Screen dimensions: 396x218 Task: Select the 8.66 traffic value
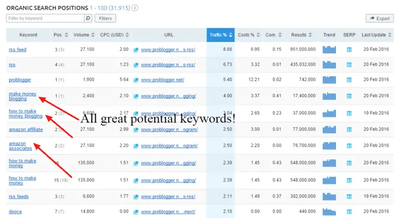pyautogui.click(x=227, y=49)
